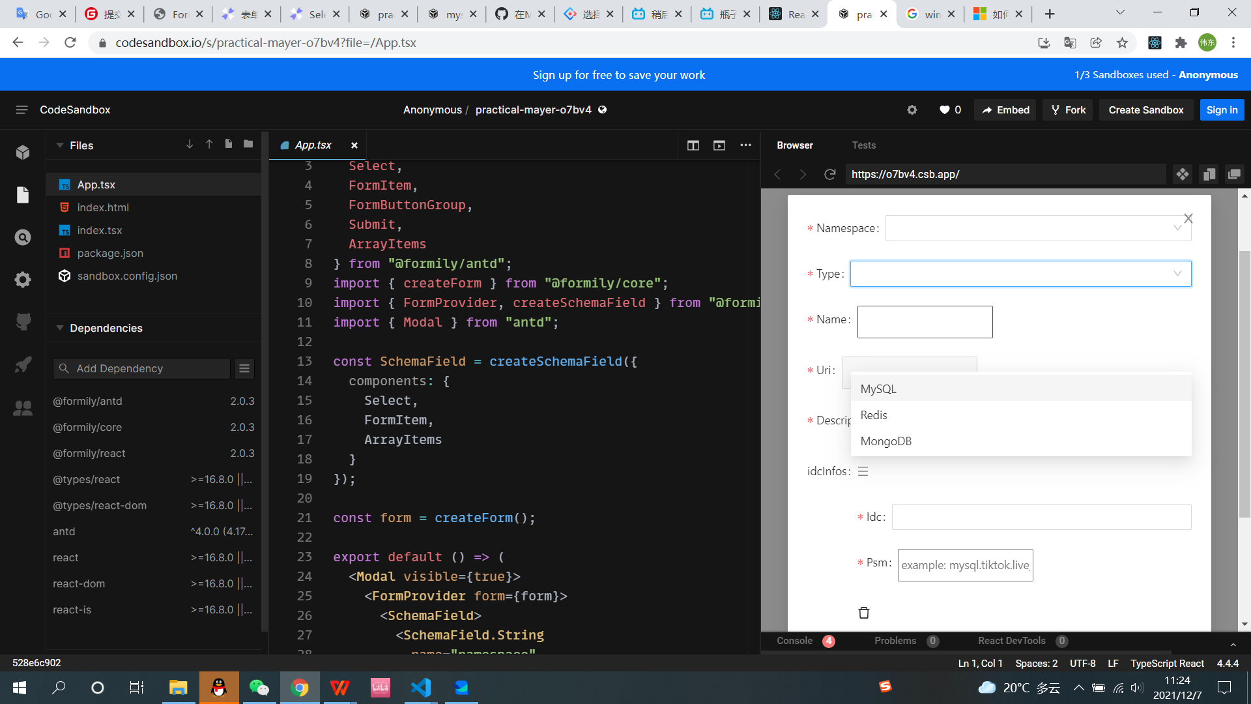This screenshot has width=1251, height=704.
Task: Open the Sandbox Info panel via cube icon
Action: [22, 152]
